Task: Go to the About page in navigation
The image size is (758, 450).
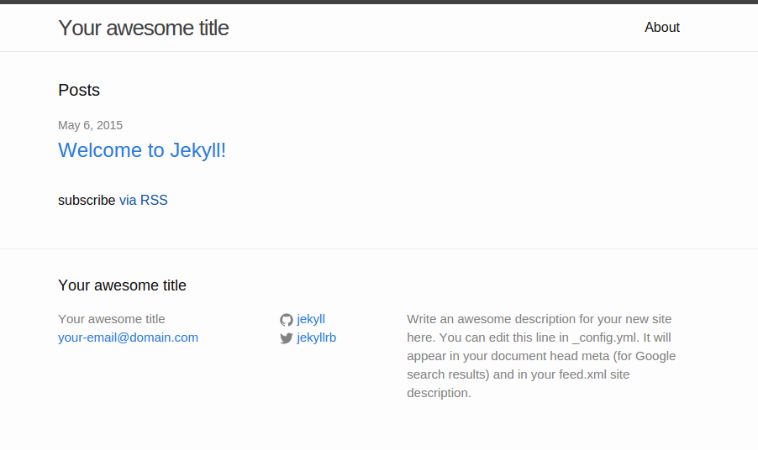Action: click(662, 28)
